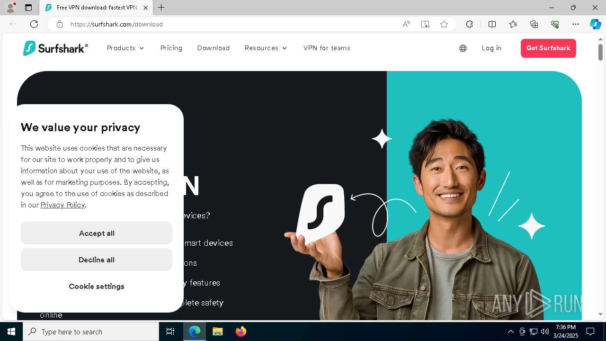The width and height of the screenshot is (606, 341).
Task: Open the Edge profile avatar icon
Action: 10,8
